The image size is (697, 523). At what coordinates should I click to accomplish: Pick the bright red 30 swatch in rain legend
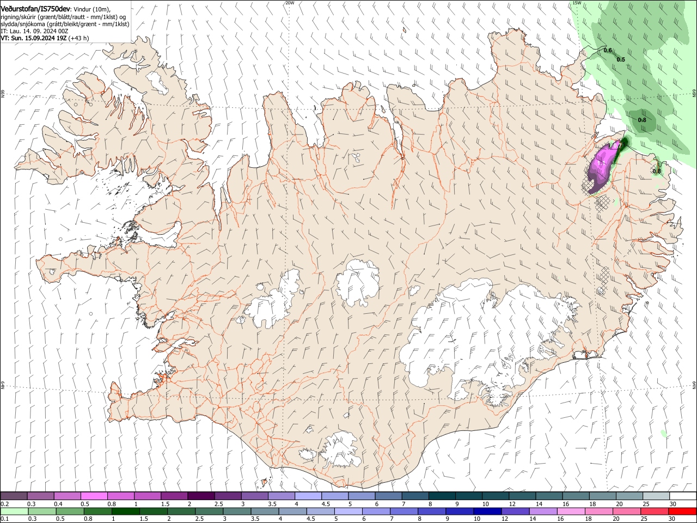click(683, 512)
